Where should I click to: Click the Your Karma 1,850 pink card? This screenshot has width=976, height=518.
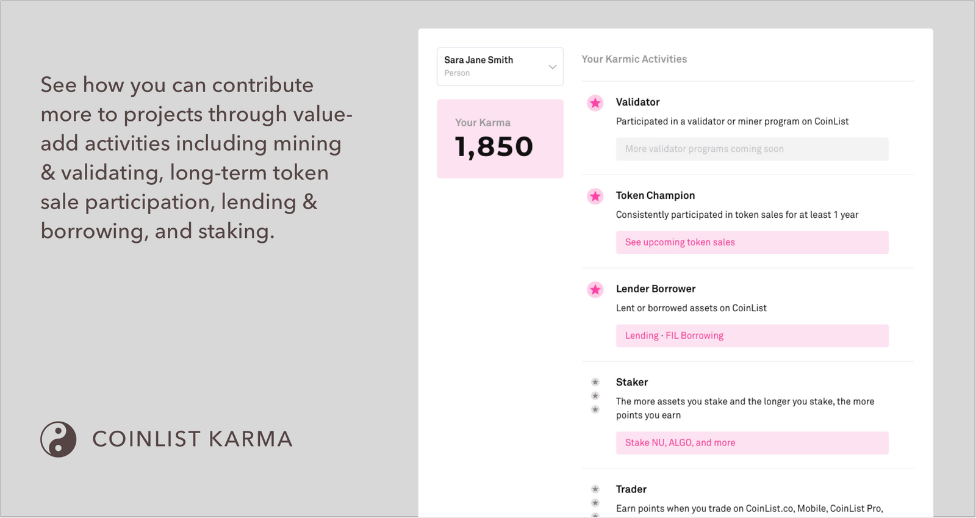coord(500,138)
